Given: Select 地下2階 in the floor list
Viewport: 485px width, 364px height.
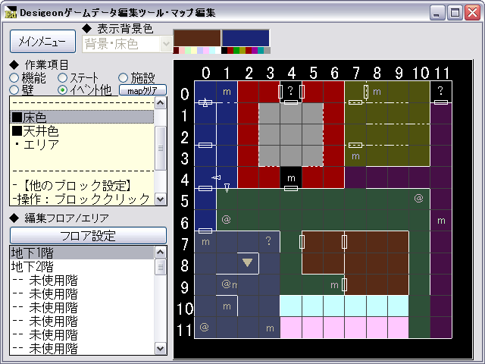Looking at the screenshot, I should [x=82, y=266].
